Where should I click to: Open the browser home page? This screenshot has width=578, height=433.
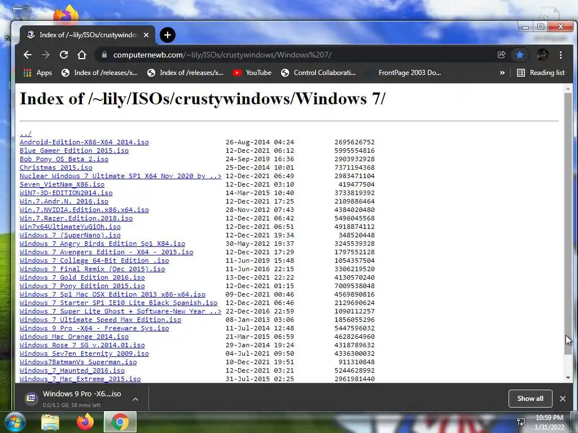coord(82,55)
